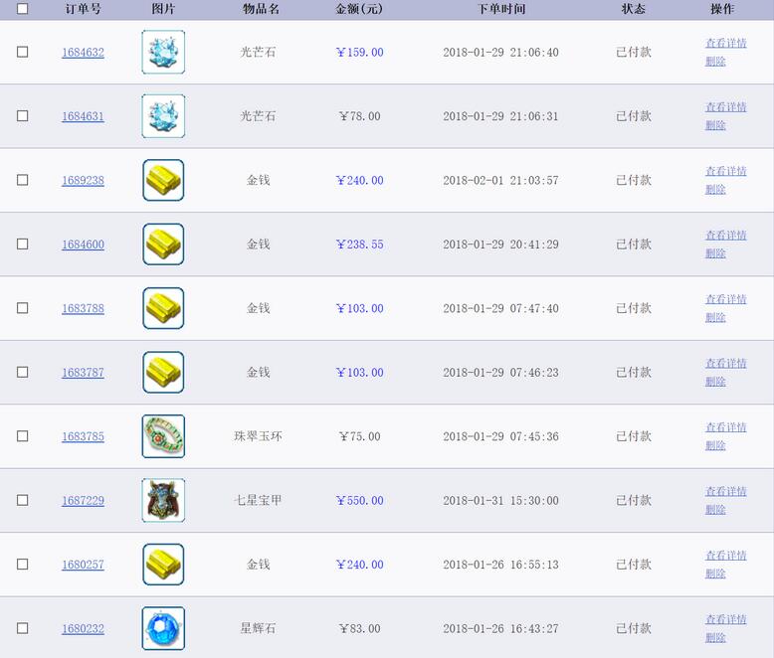The width and height of the screenshot is (774, 658).
Task: Delete (删除) order 1683787
Action: point(715,382)
